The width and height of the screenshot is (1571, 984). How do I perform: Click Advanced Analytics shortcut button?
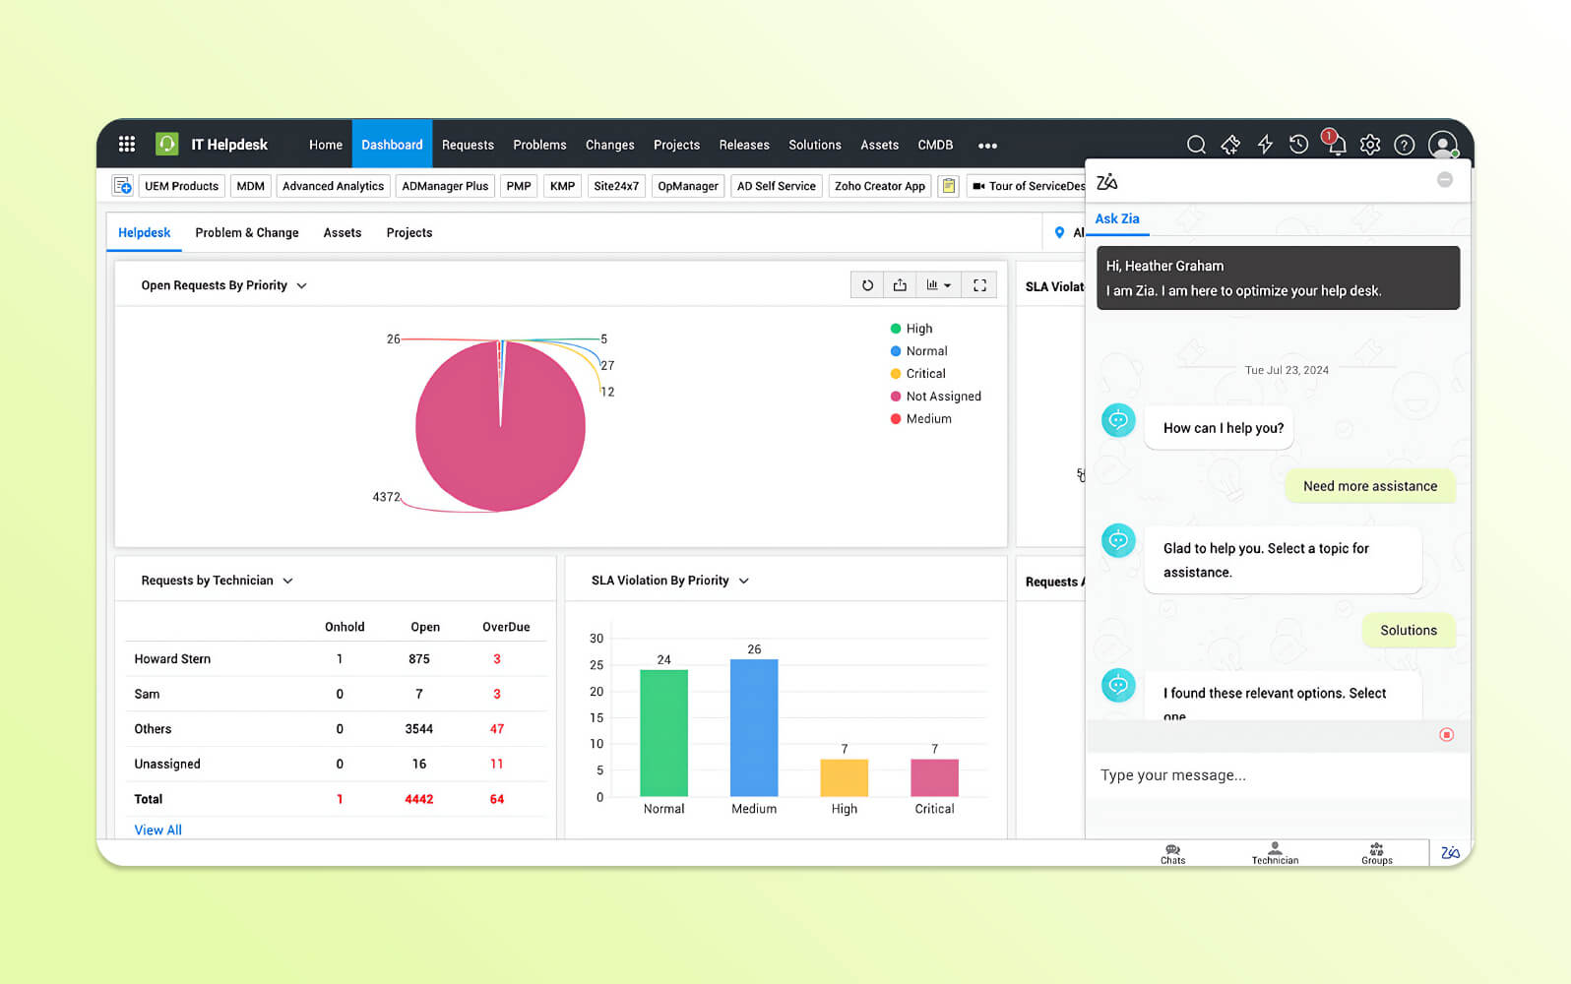334,186
